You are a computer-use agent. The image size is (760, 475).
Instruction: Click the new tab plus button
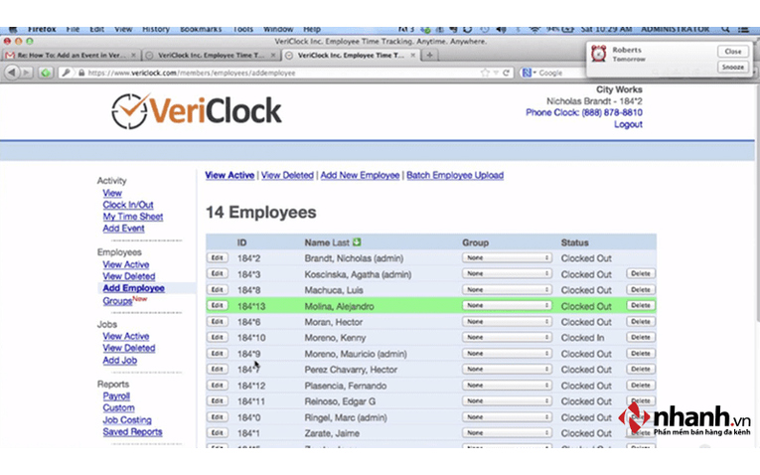pos(429,56)
